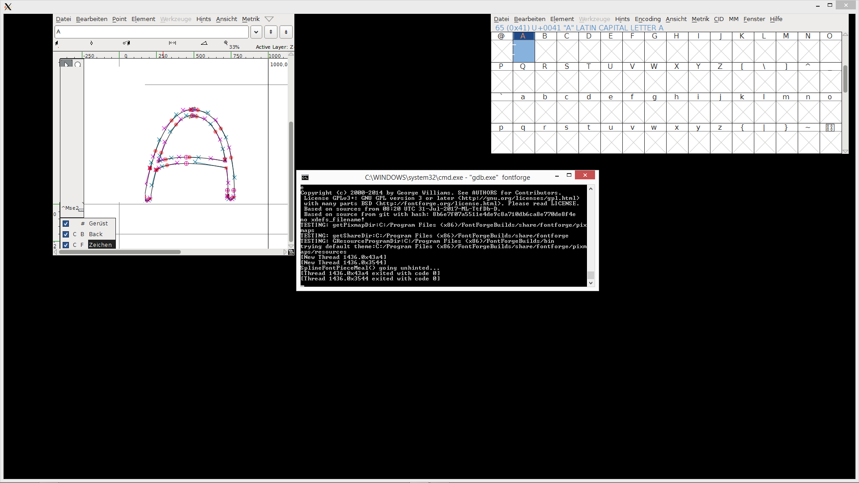Select the magnify tool next to the pointer

[x=78, y=64]
